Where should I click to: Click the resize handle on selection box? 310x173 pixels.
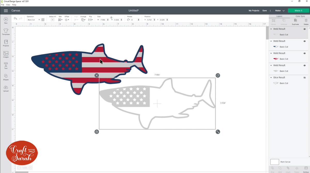point(218,132)
